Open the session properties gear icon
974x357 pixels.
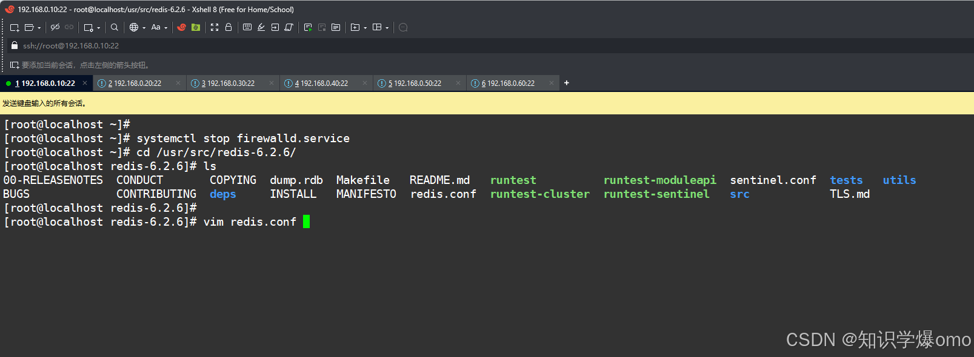click(88, 27)
